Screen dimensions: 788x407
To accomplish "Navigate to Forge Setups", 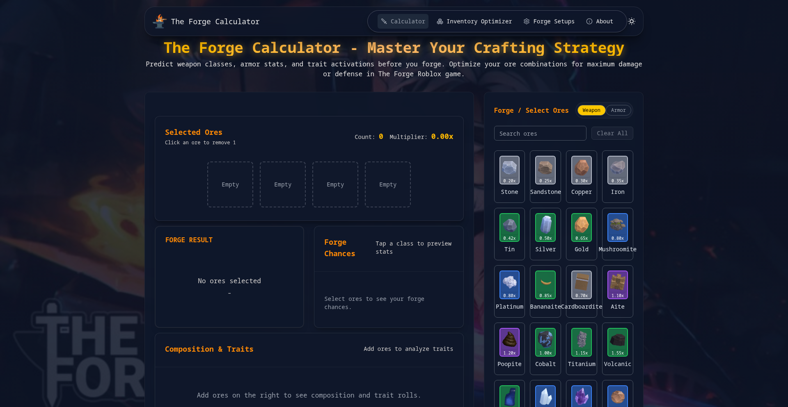I will click(x=549, y=21).
